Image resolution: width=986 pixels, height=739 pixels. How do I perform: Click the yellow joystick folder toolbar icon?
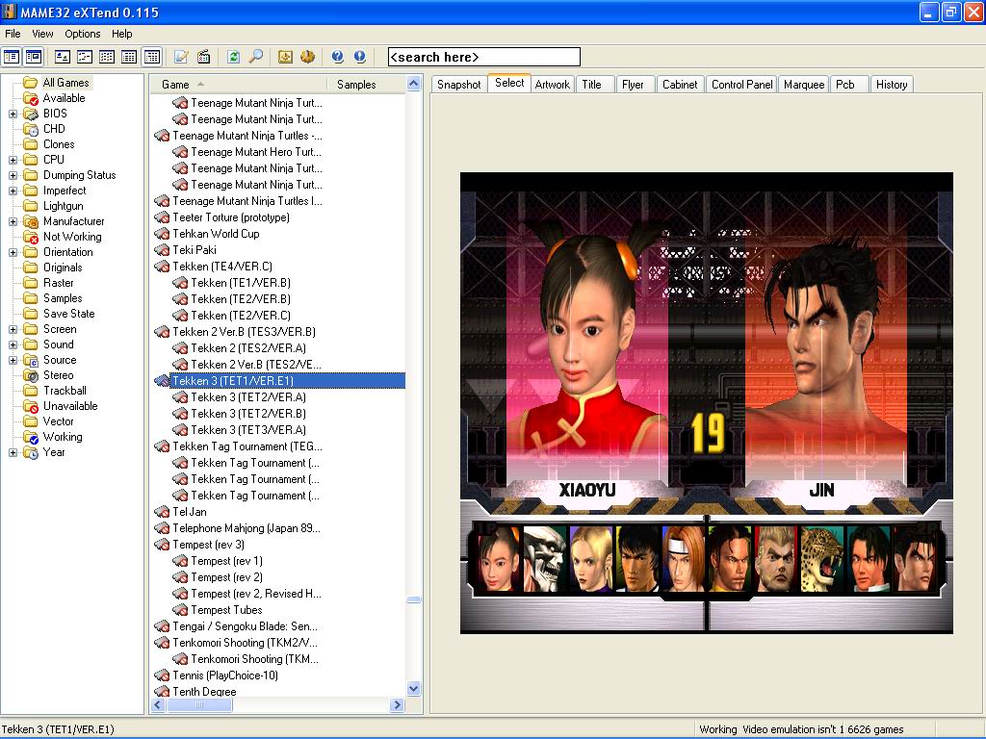tap(285, 57)
